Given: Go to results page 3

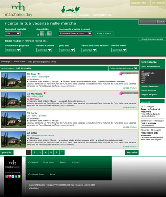Looking at the screenshot, I should click(40, 152).
